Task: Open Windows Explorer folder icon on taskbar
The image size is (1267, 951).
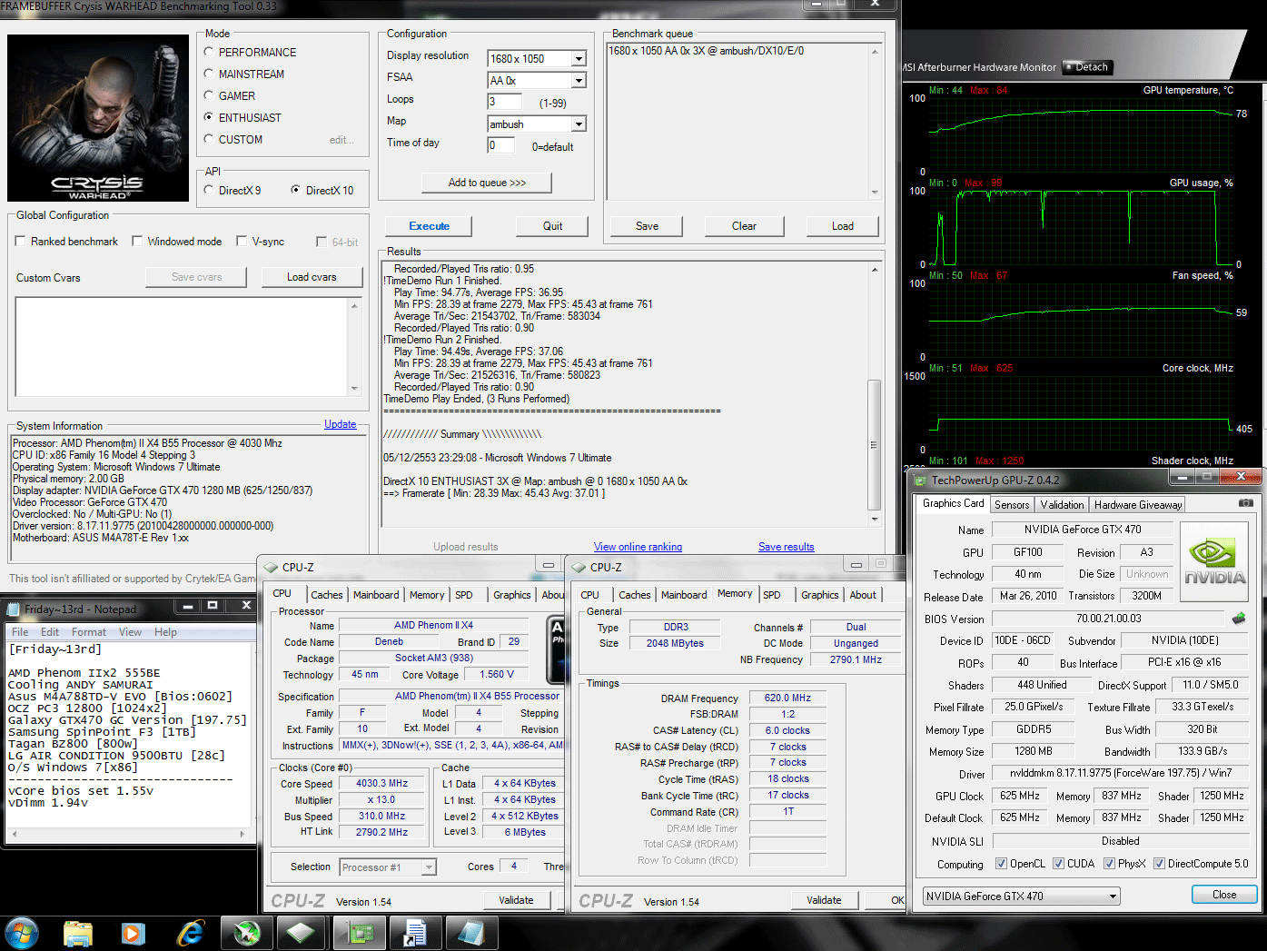Action: pyautogui.click(x=78, y=932)
